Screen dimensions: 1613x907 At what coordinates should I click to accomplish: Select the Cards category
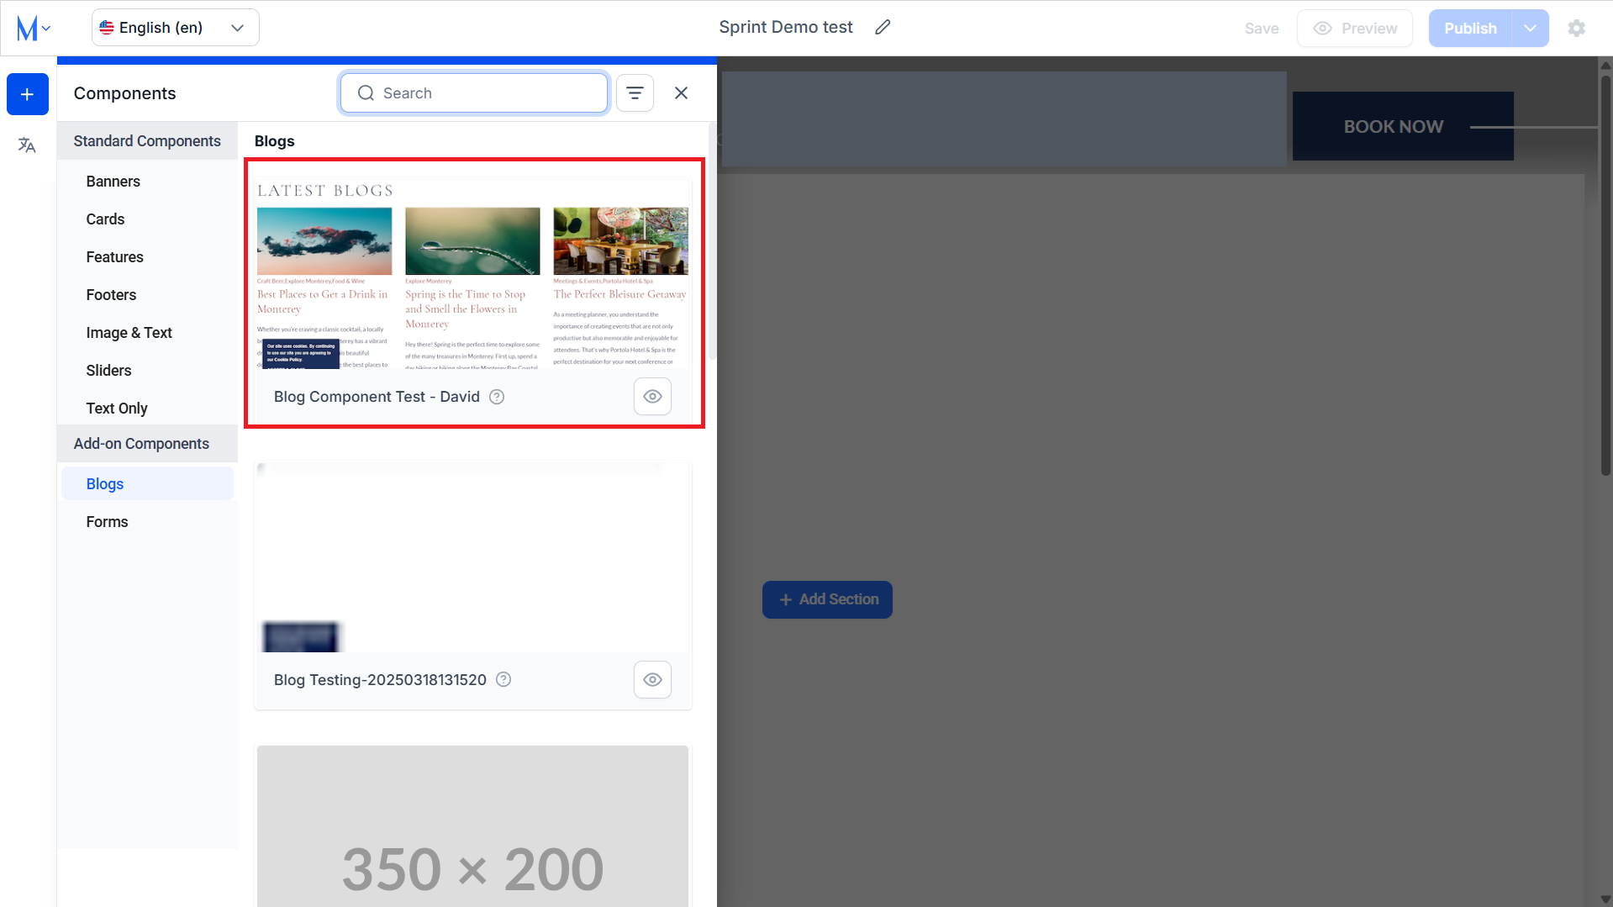(x=148, y=219)
